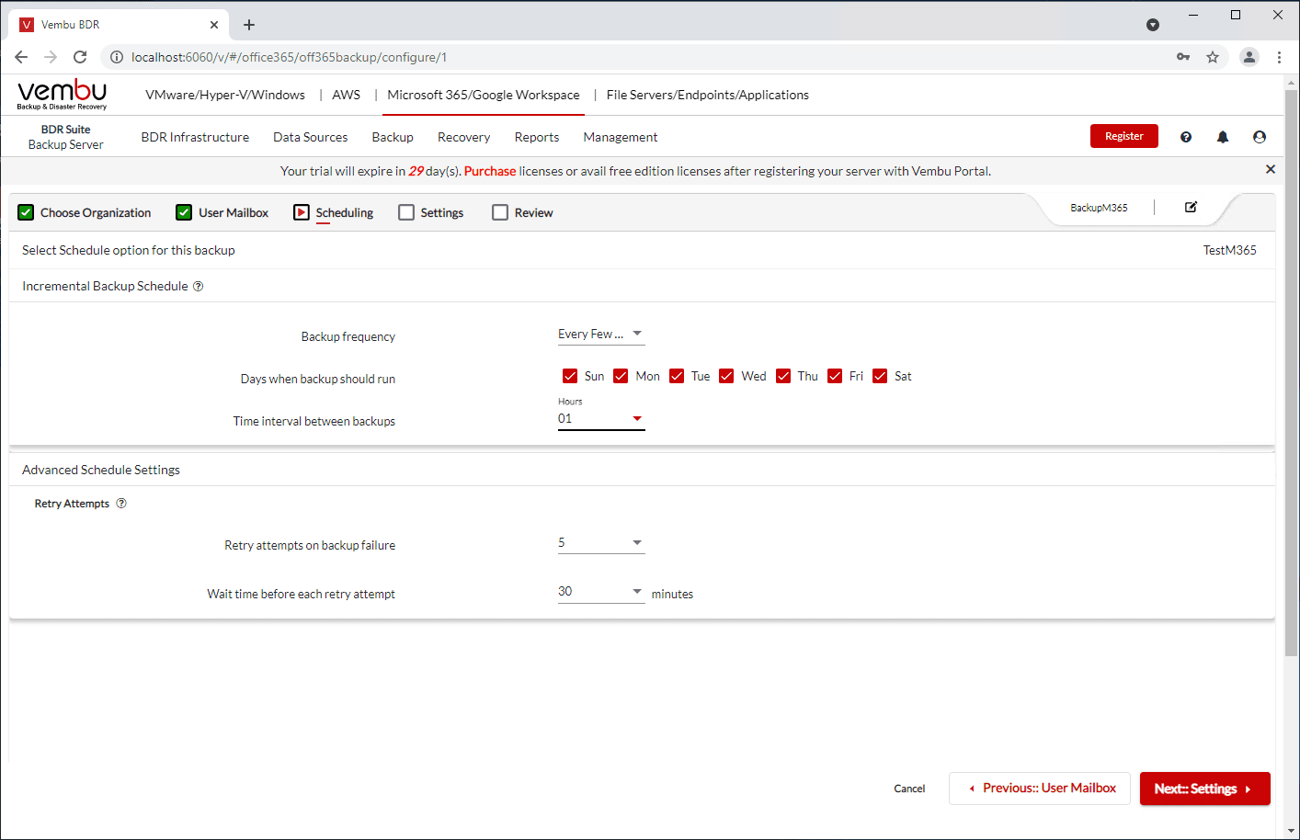The image size is (1300, 840).
Task: Click the page vertical scrollbar
Action: [1292, 374]
